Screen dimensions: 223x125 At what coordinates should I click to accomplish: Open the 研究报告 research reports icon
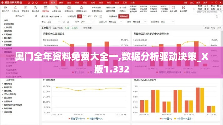25,9
